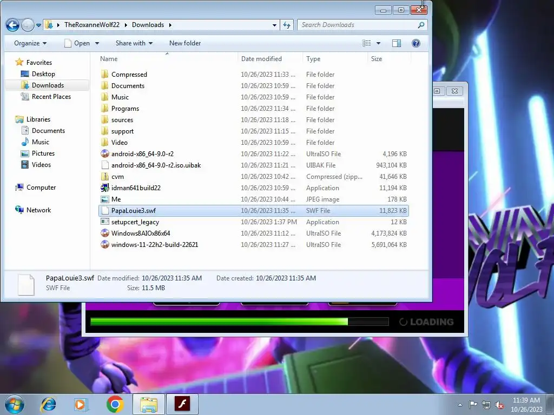Screen dimensions: 554x415
Task: Select Favorites in the navigation pane
Action: (34, 63)
